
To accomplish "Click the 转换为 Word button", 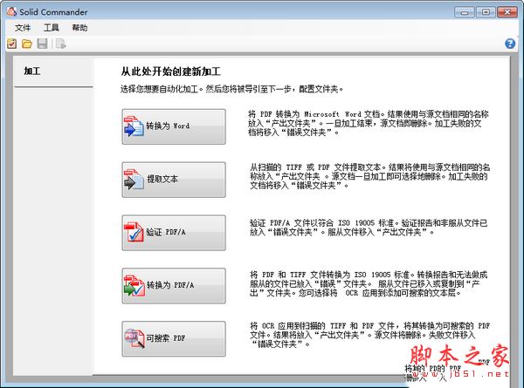I will (174, 126).
